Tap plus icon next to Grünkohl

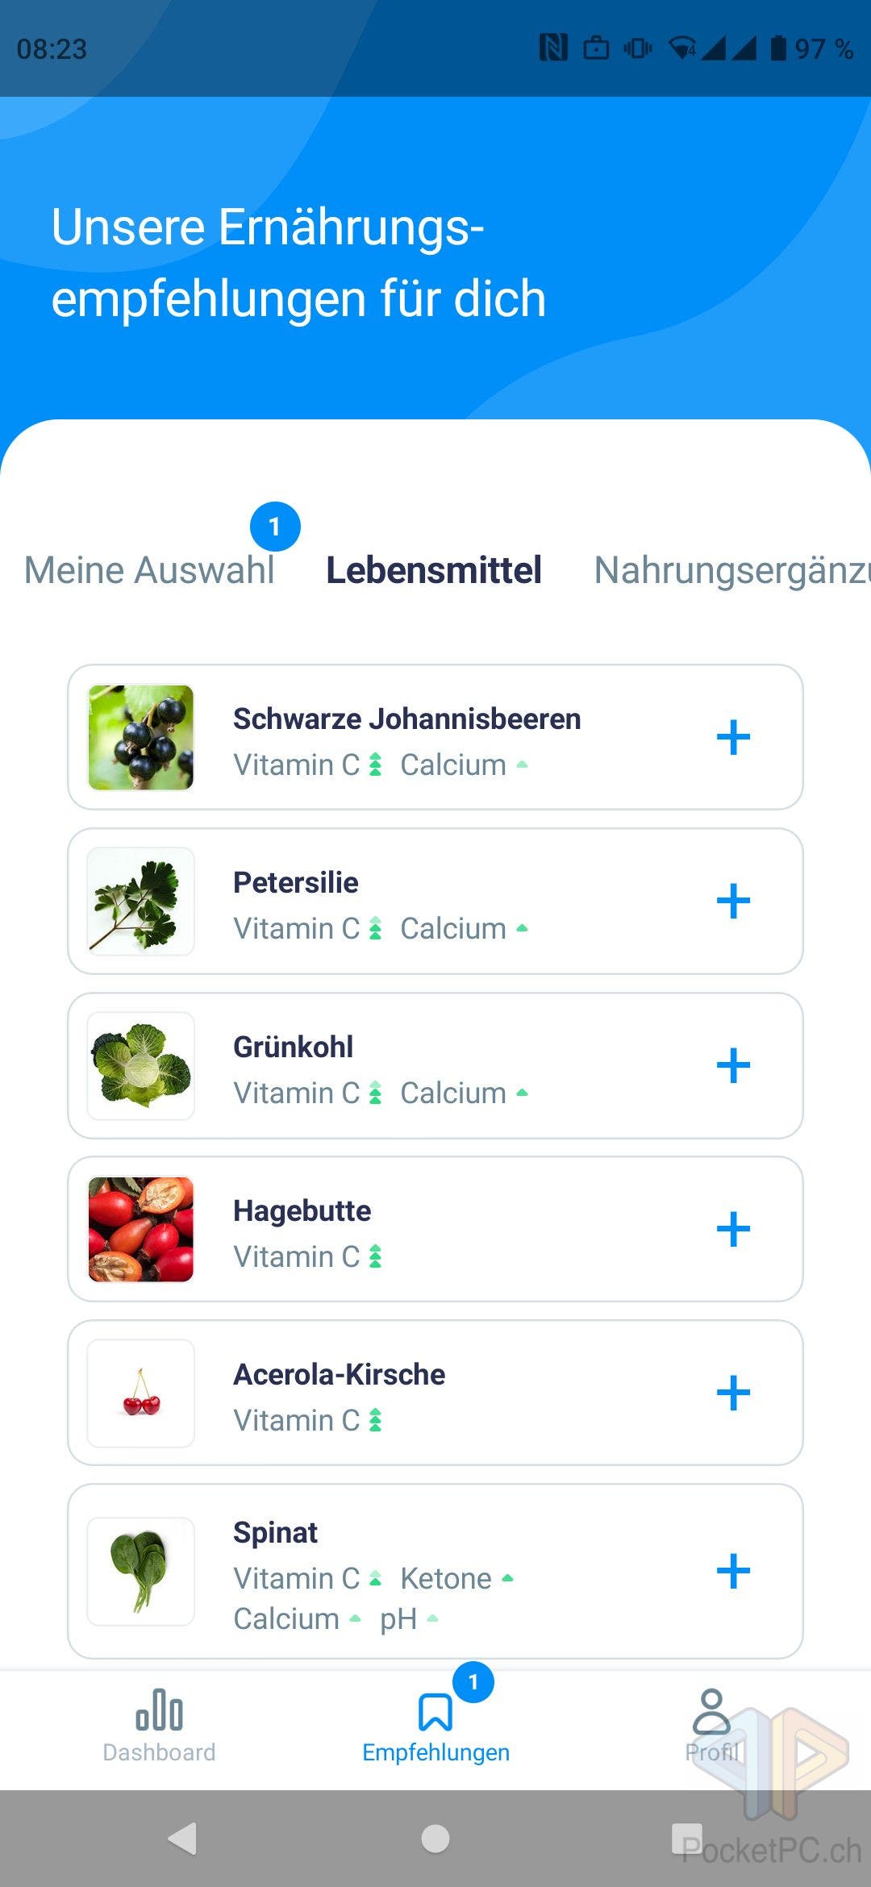click(x=733, y=1065)
